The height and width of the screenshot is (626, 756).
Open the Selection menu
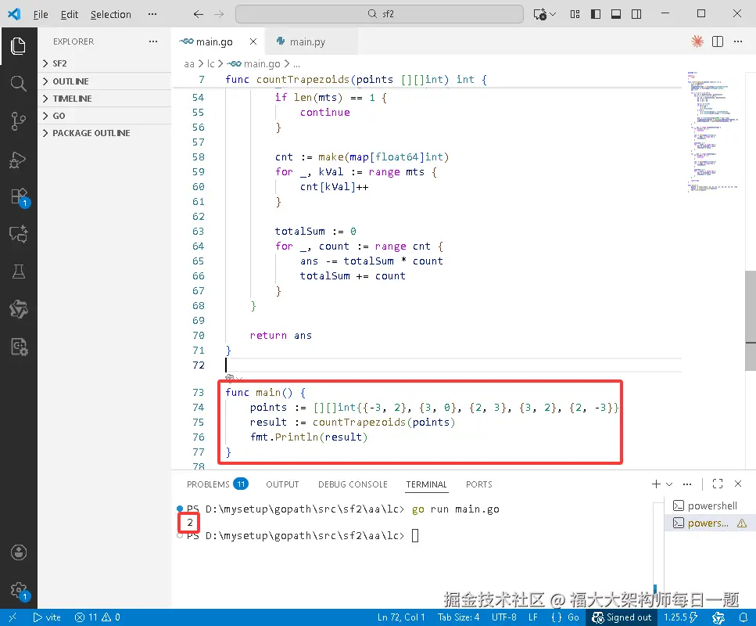tap(111, 15)
